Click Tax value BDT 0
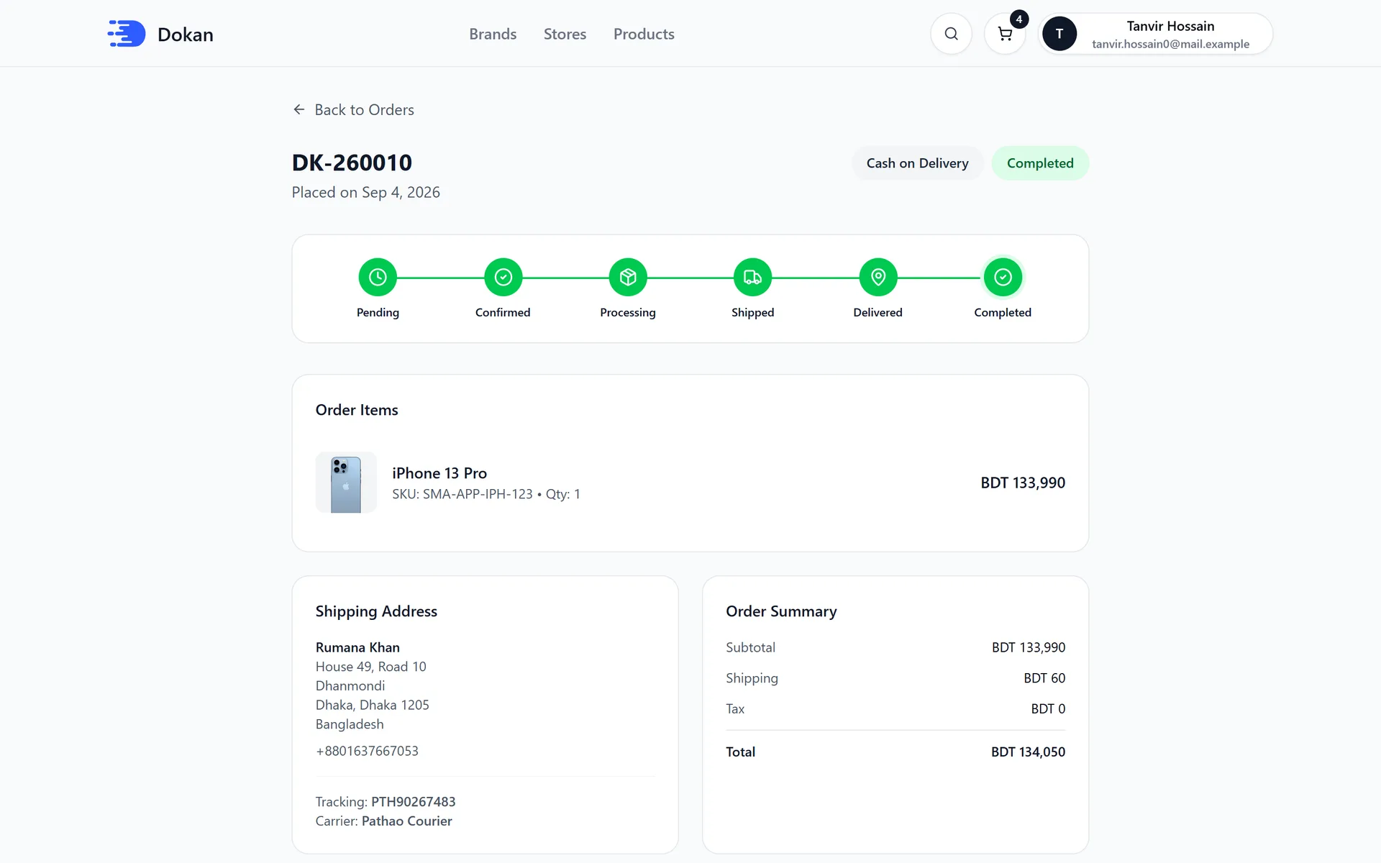This screenshot has height=863, width=1381. pos(1048,709)
